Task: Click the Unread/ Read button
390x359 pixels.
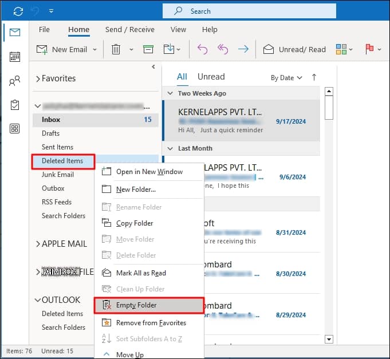Action: tap(294, 49)
